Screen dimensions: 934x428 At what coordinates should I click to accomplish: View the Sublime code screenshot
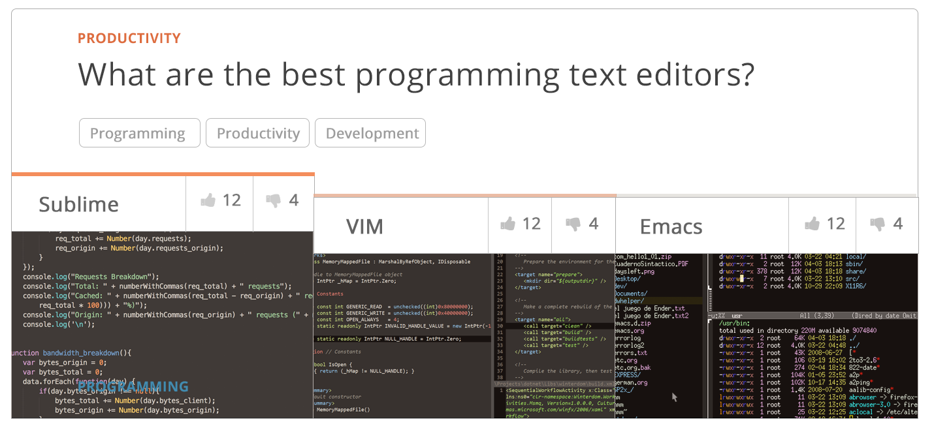point(163,325)
